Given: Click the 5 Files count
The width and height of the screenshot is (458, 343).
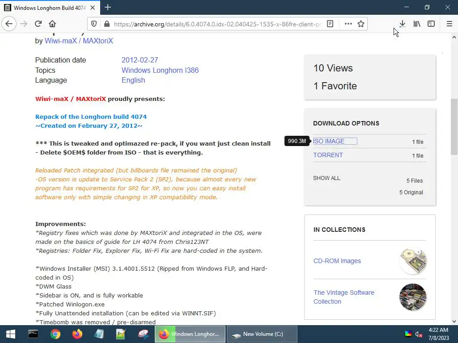Looking at the screenshot, I should tap(415, 181).
